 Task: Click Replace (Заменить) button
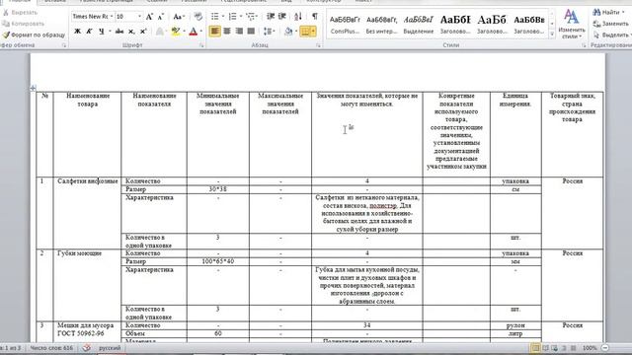[x=610, y=24]
